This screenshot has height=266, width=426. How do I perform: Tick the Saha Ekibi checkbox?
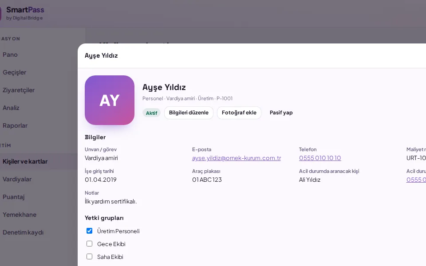[89, 257]
